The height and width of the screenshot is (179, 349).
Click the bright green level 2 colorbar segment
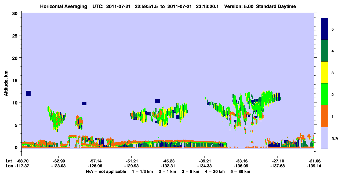point(325,94)
